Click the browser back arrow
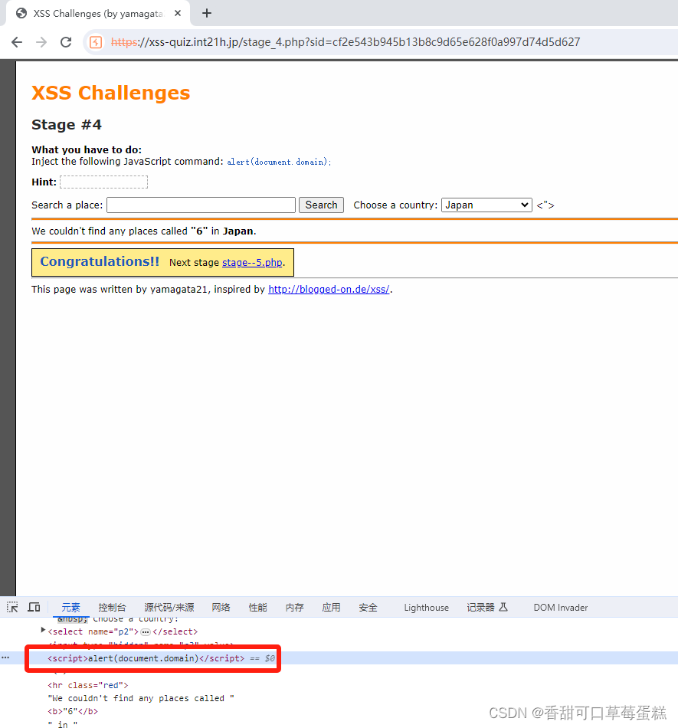 [16, 42]
